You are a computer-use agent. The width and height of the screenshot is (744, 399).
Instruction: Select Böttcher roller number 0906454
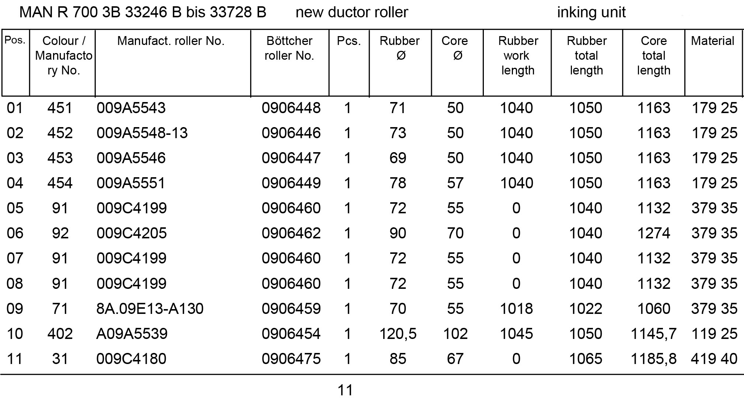[x=291, y=334]
